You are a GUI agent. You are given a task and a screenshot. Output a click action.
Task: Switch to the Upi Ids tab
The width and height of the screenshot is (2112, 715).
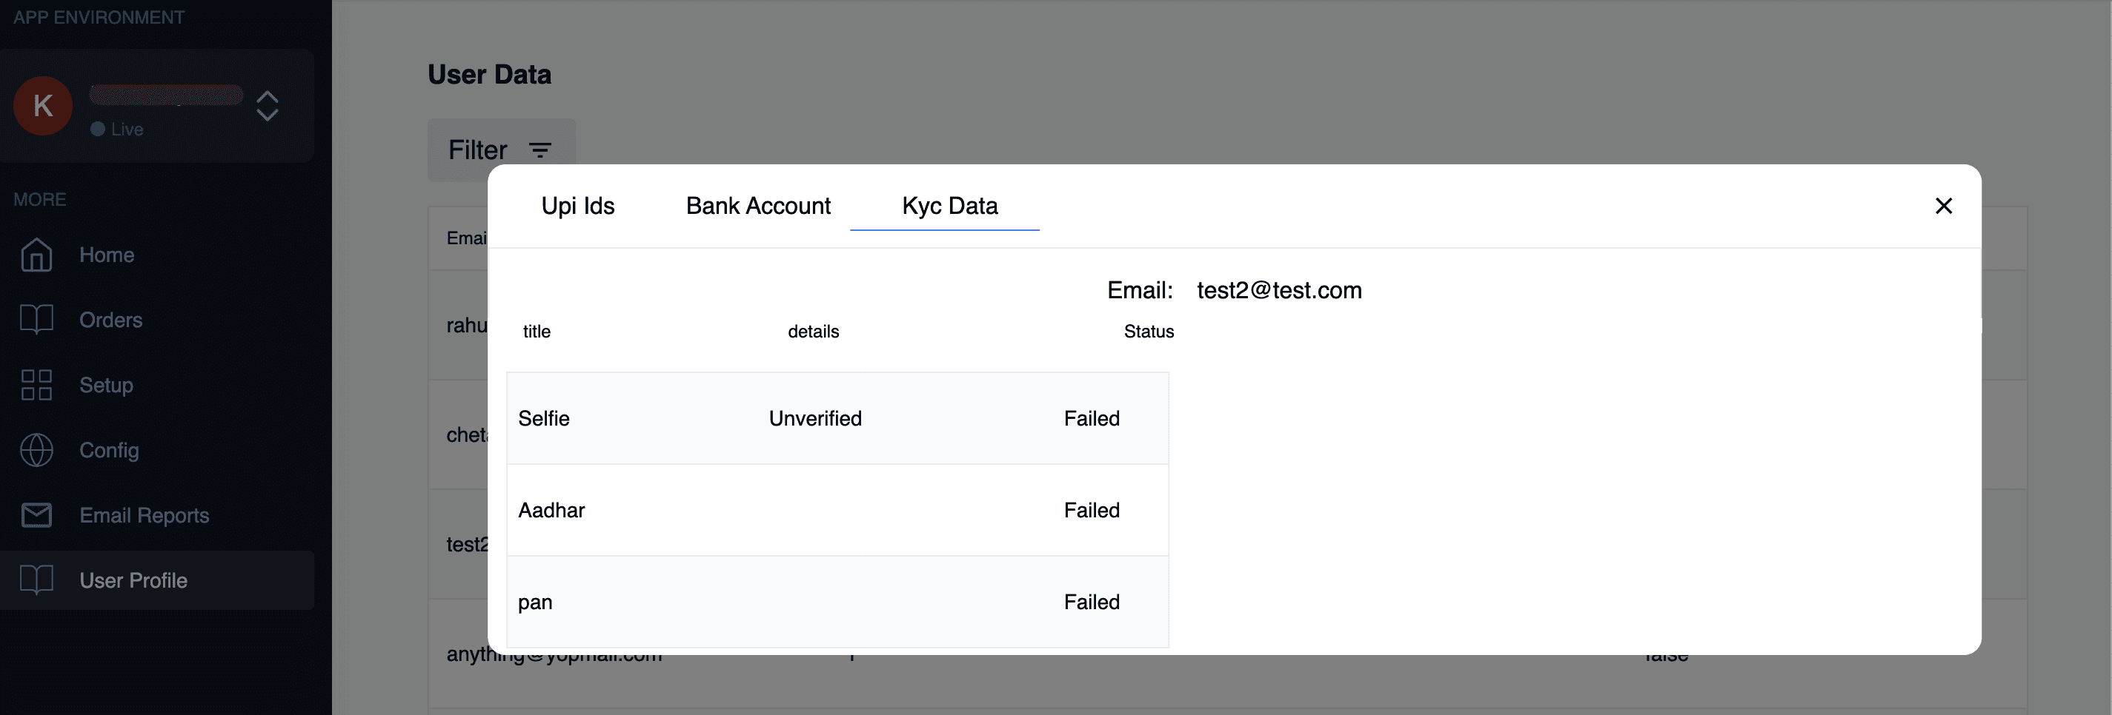[x=577, y=206]
